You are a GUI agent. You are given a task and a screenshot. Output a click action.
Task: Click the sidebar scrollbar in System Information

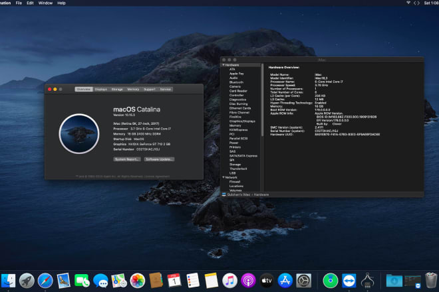[262, 101]
